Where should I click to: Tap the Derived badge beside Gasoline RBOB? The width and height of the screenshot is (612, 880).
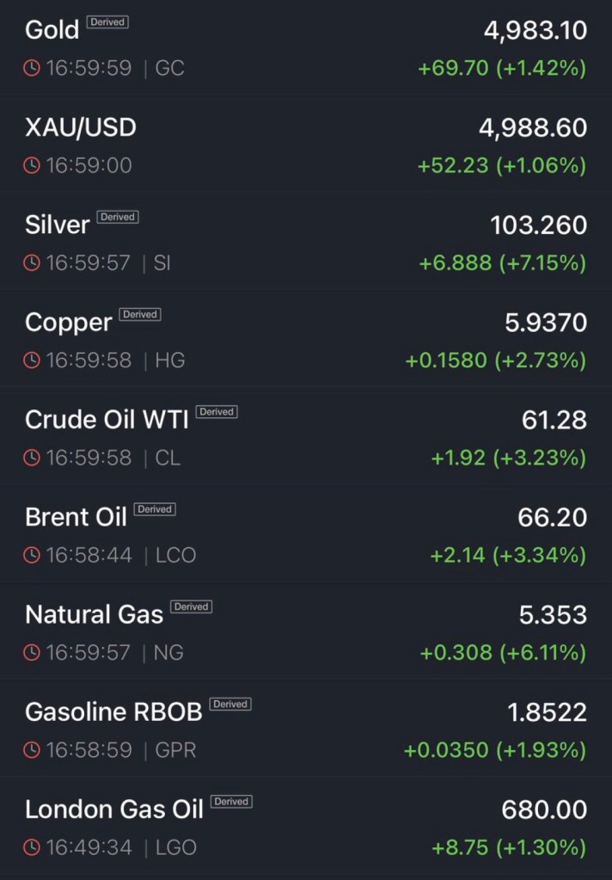point(230,705)
